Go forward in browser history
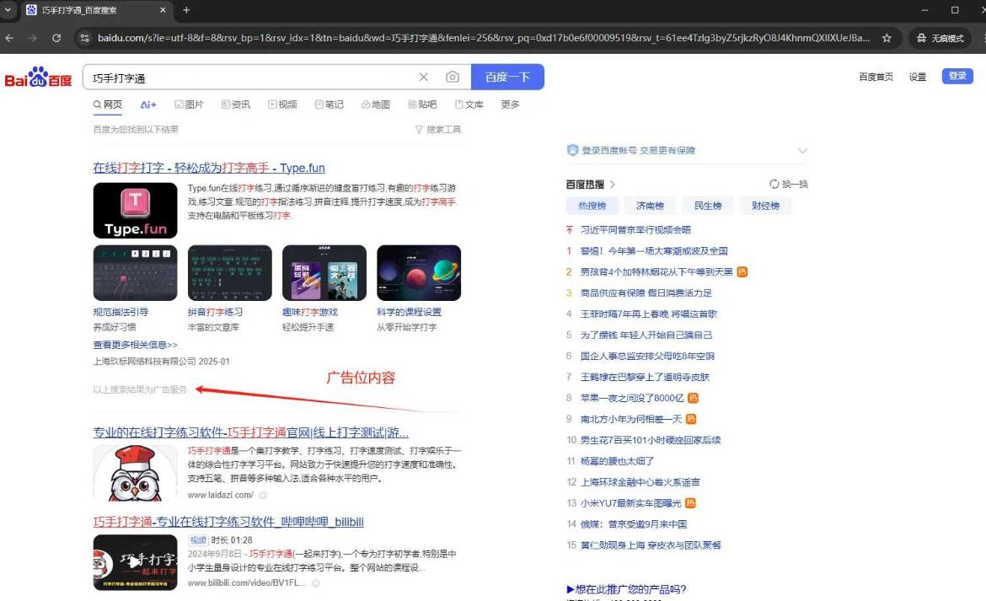 coord(33,38)
